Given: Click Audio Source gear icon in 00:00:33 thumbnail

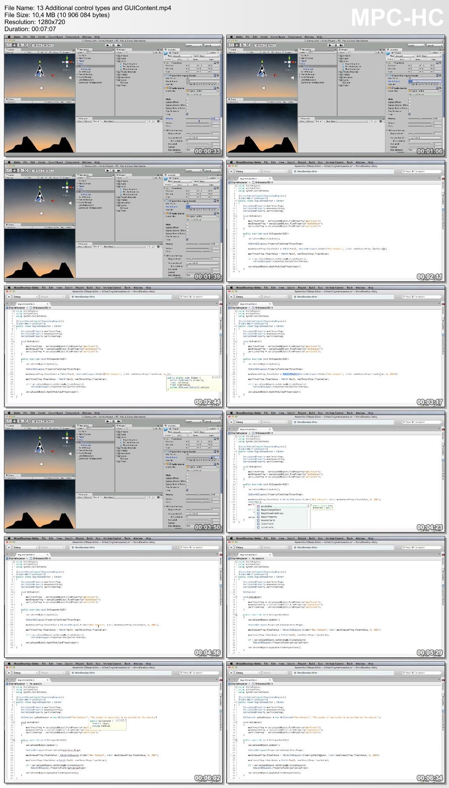Looking at the screenshot, I should point(217,88).
